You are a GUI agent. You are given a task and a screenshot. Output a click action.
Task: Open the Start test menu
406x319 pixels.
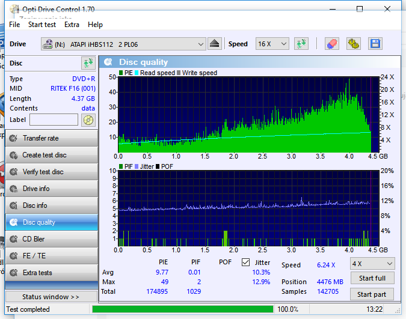(42, 25)
